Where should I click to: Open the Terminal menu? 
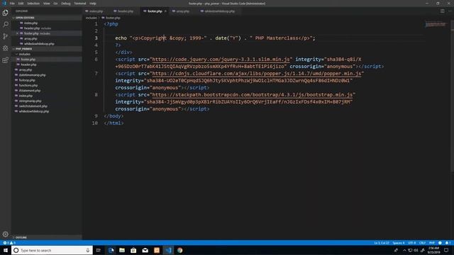click(80, 4)
